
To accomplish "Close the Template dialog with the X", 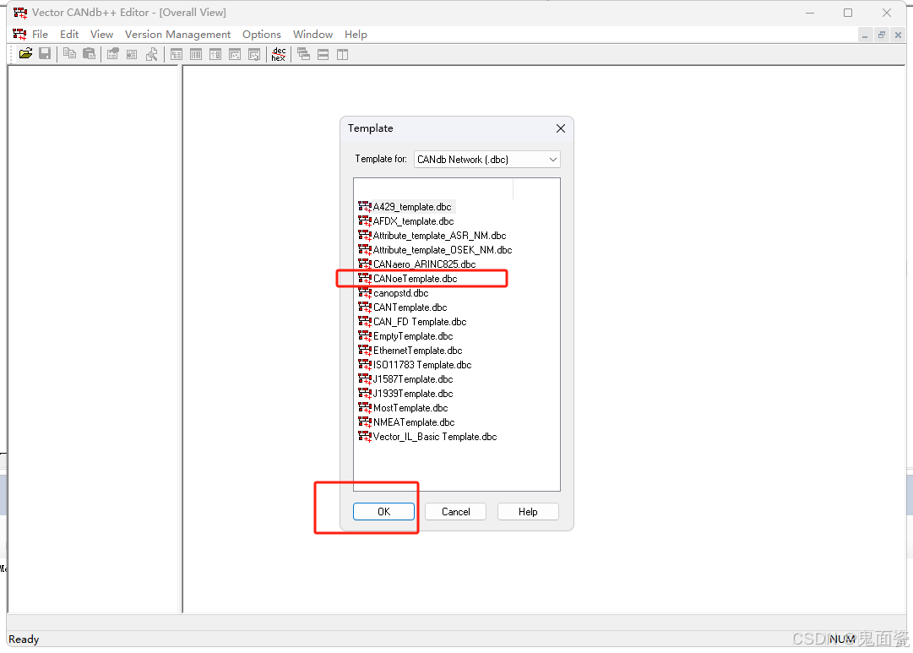I will click(x=561, y=128).
